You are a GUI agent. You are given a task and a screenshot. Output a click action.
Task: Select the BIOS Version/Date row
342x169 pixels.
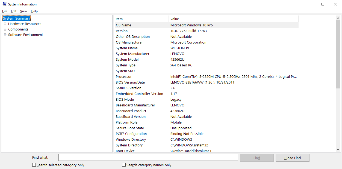(x=206, y=82)
